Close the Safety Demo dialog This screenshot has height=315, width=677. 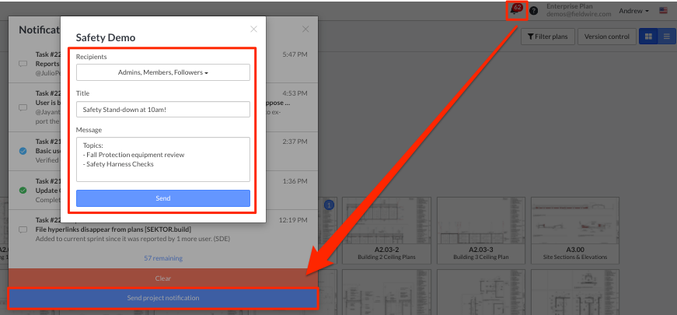(x=254, y=29)
